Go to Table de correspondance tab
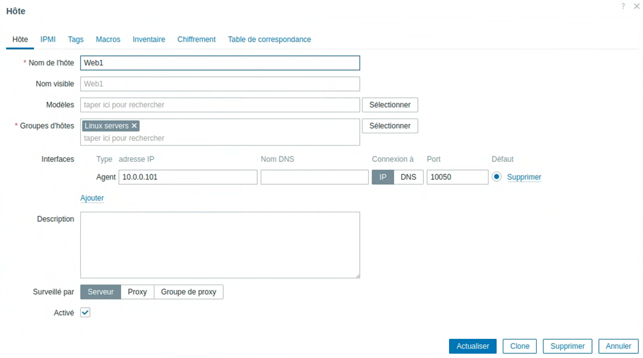Viewport: 643px width, 358px height. pos(269,39)
